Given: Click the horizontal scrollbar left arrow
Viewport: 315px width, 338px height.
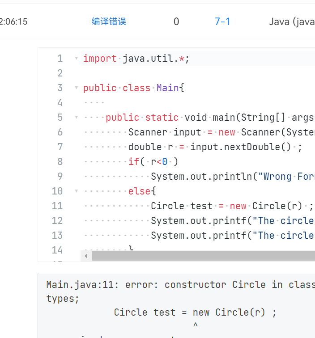Looking at the screenshot, I should click(86, 256).
